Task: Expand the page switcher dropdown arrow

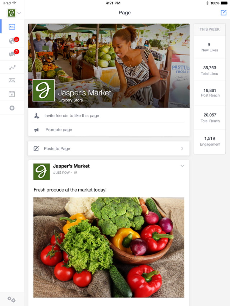Action: 19,13
